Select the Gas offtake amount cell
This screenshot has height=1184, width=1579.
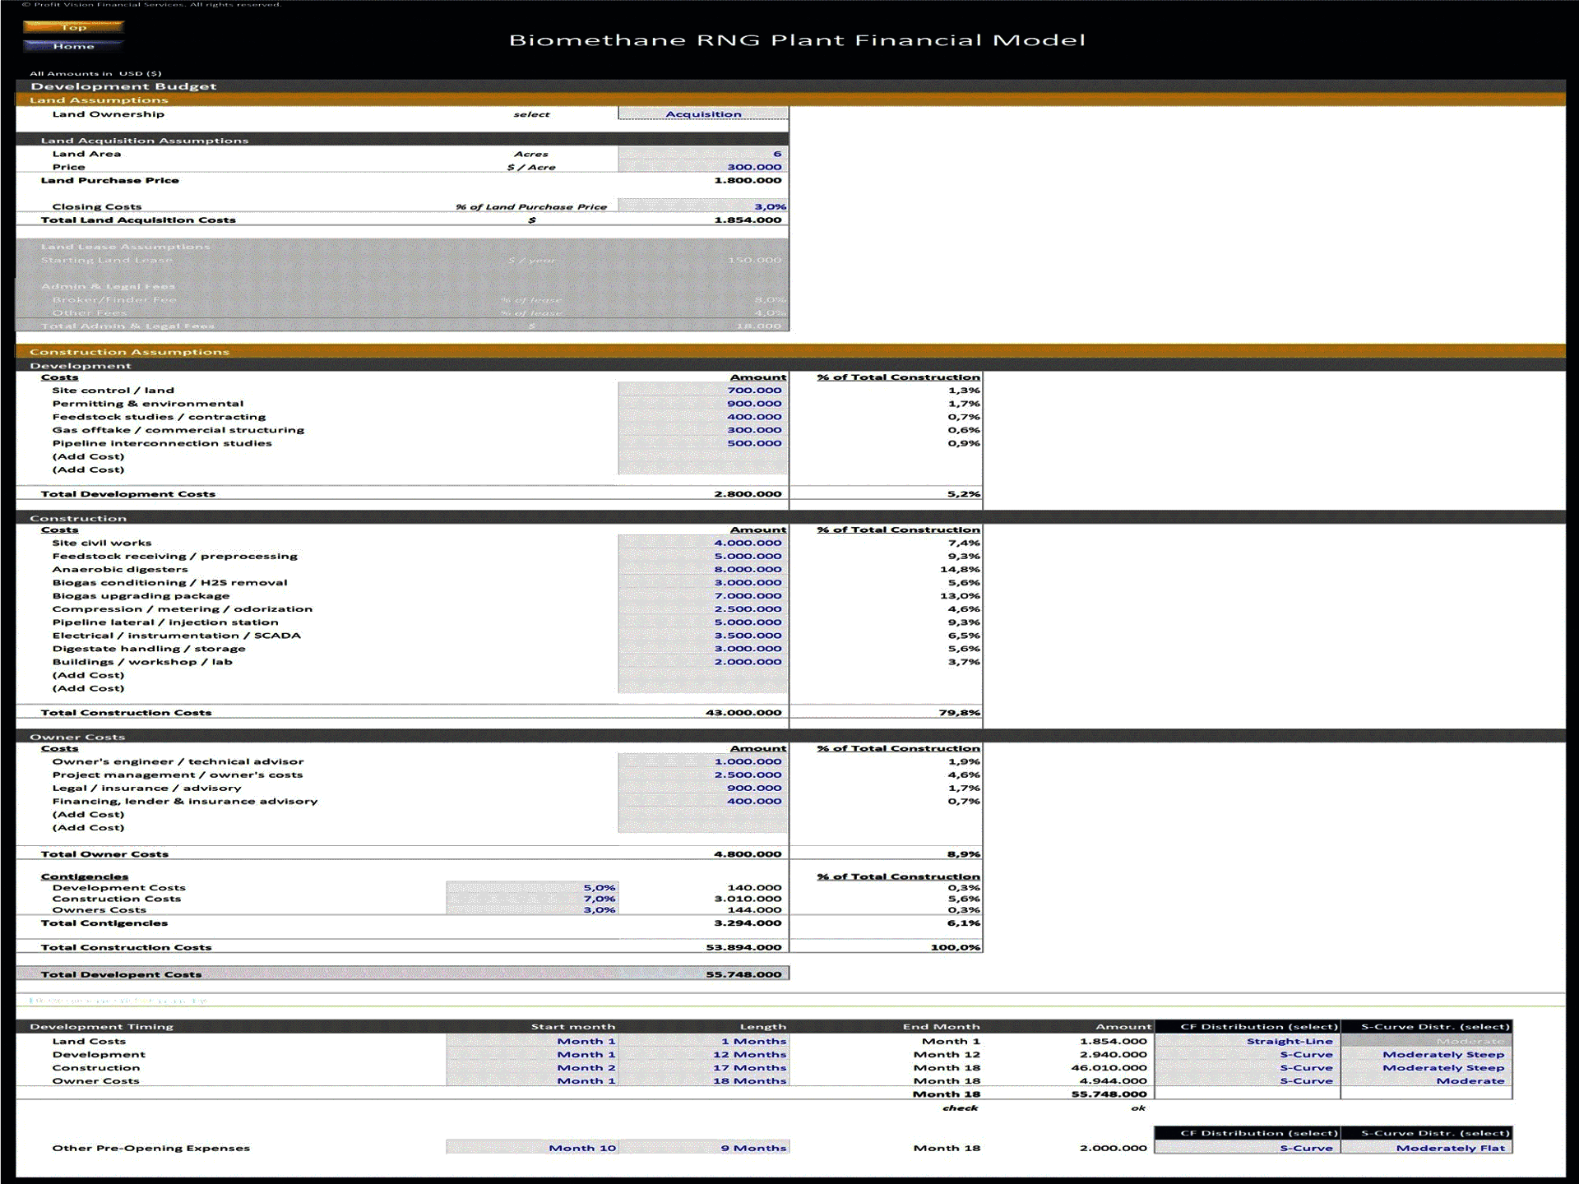pos(703,430)
